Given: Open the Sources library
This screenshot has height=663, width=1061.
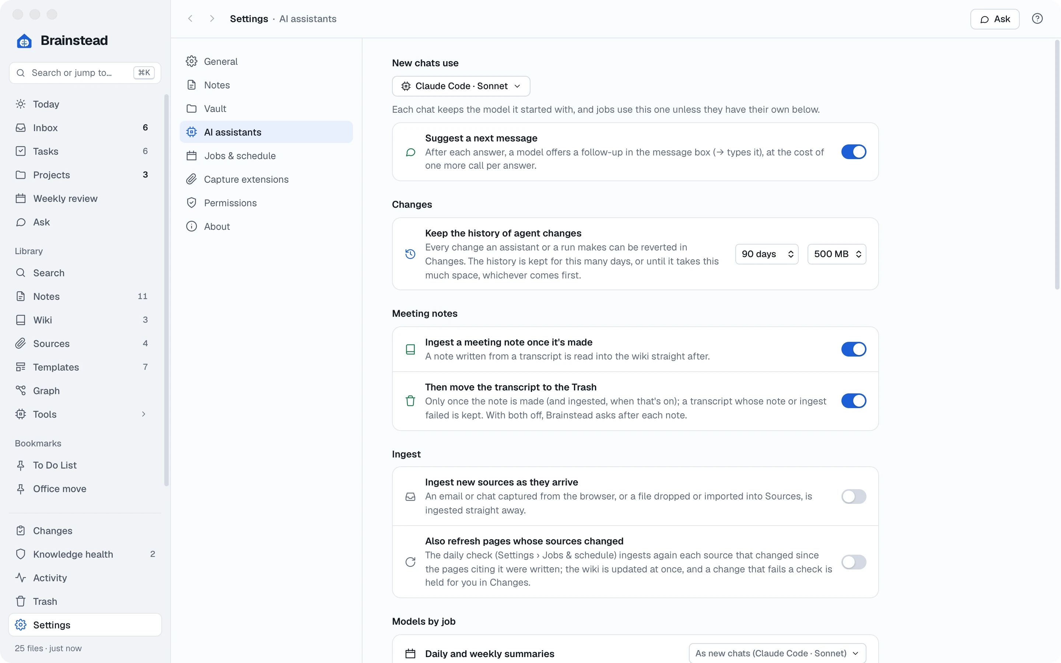Looking at the screenshot, I should click(85, 343).
